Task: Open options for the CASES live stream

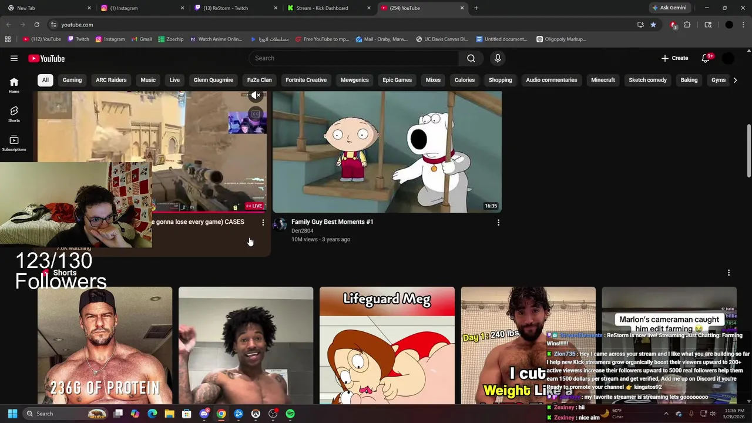Action: coord(263,223)
